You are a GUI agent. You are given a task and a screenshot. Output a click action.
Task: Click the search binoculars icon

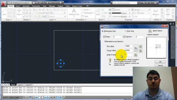139,3
